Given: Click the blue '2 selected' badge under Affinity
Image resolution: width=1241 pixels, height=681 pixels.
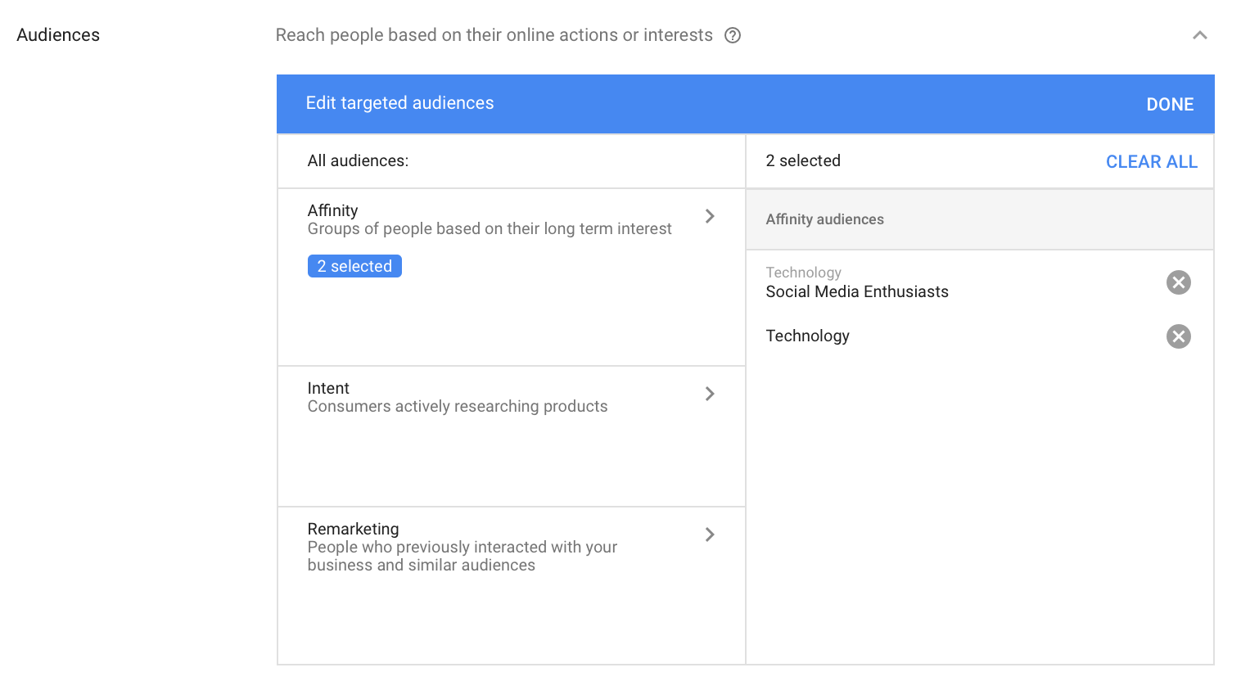Looking at the screenshot, I should coord(354,266).
